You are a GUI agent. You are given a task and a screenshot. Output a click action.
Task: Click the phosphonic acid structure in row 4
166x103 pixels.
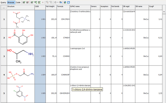coord(21,75)
